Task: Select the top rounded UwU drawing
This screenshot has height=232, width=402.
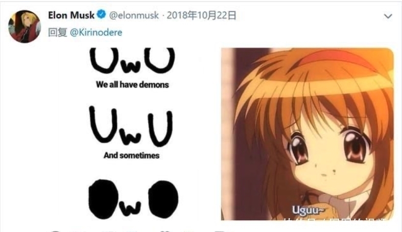Action: [x=132, y=60]
